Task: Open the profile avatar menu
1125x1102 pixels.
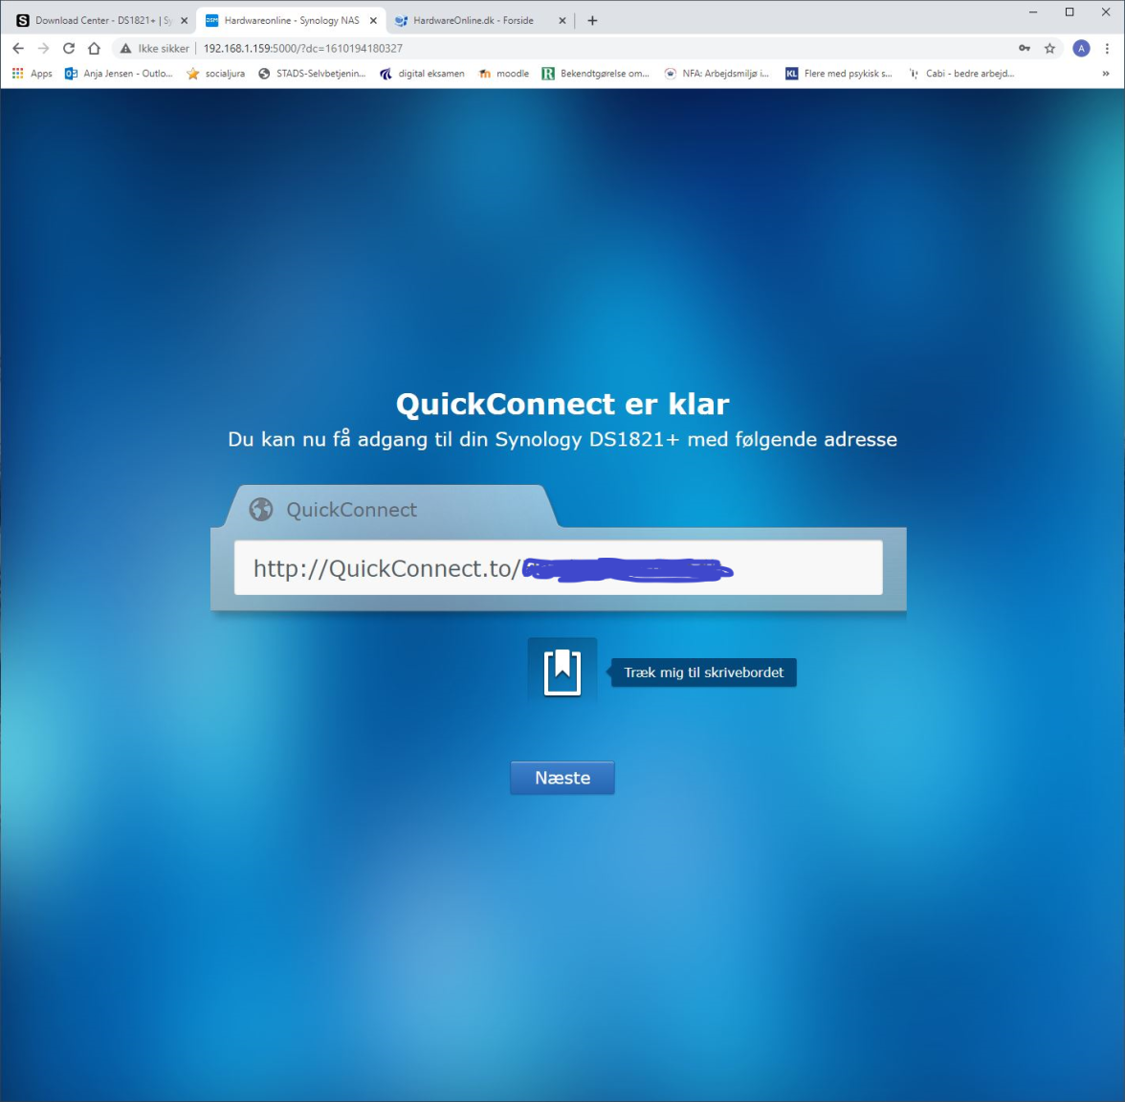Action: pyautogui.click(x=1081, y=48)
